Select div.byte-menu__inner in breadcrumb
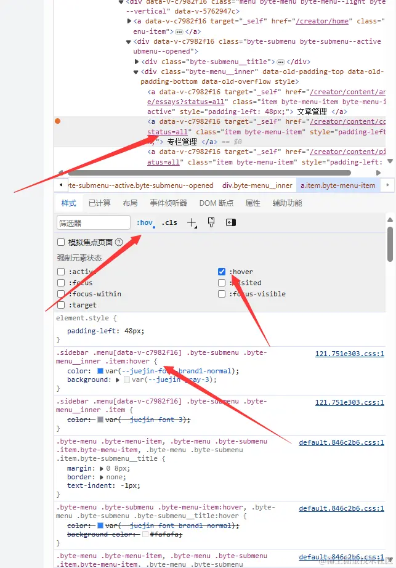This screenshot has height=568, width=396. 257,185
